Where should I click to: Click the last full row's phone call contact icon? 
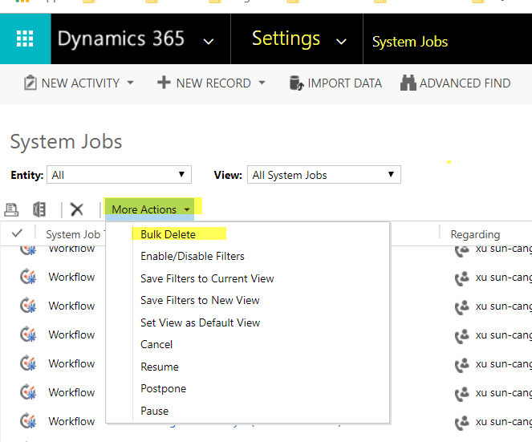pos(462,423)
